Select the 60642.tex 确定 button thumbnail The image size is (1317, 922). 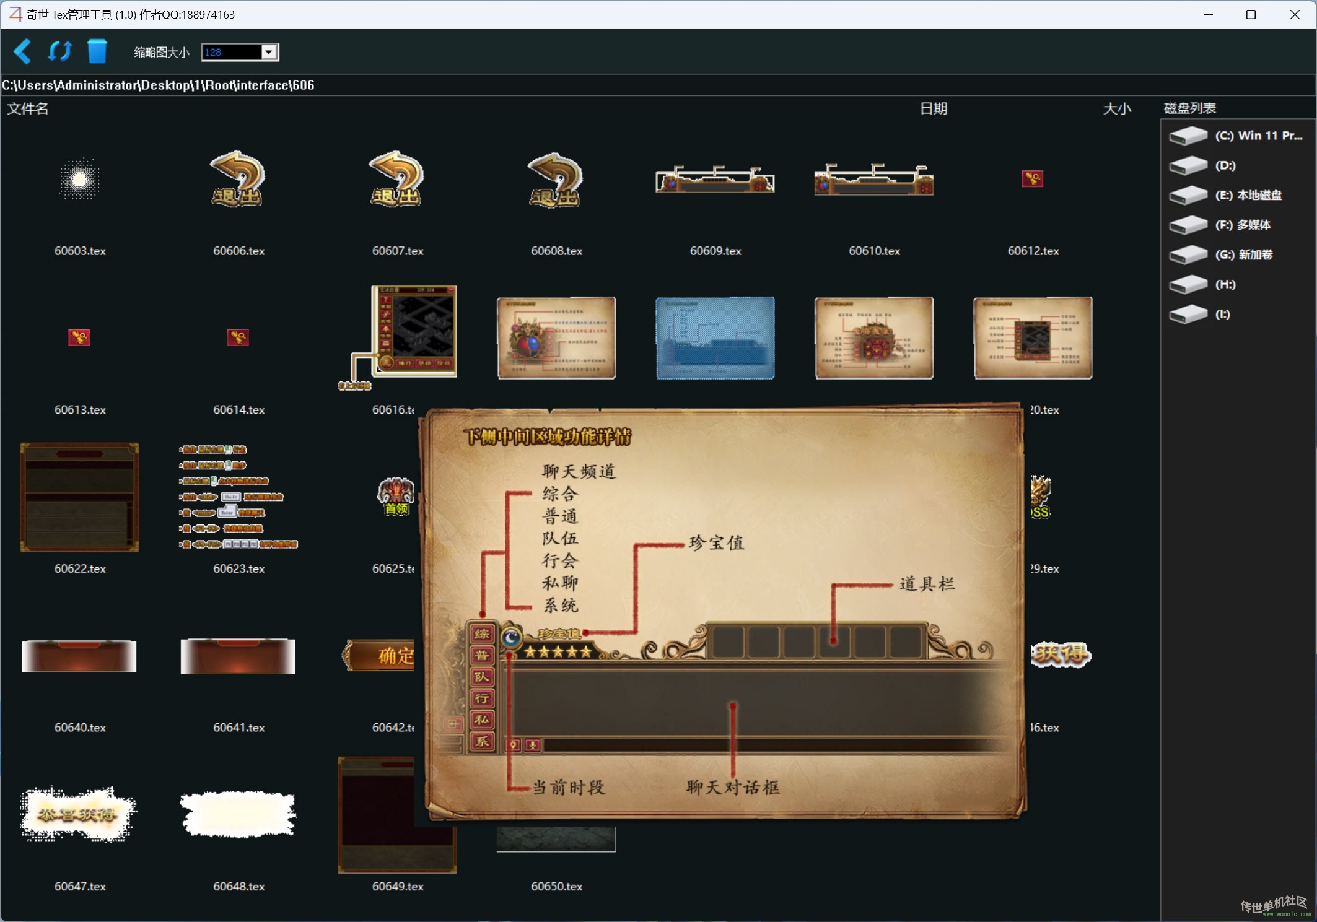click(x=378, y=656)
